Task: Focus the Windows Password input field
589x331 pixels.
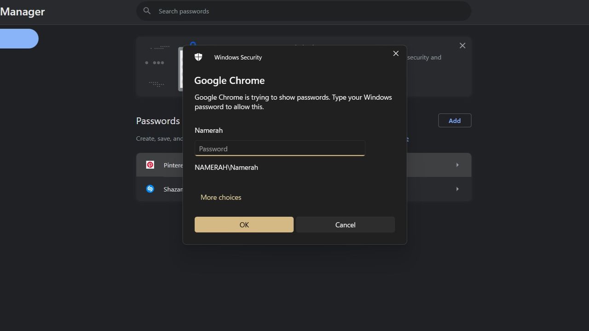Action: (x=280, y=148)
